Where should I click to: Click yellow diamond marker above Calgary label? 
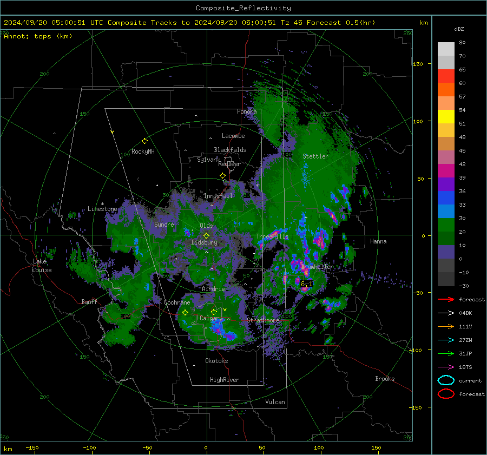point(214,312)
